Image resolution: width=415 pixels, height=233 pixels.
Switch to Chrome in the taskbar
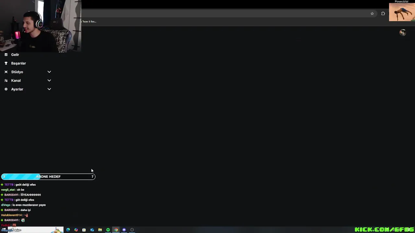[x=116, y=230]
